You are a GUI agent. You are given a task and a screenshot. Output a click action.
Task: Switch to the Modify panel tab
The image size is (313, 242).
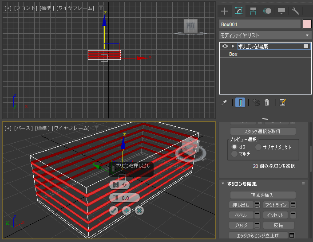[239, 11]
